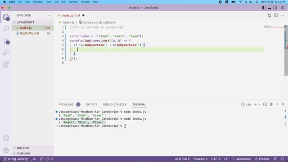Click the status bar icon right of string-sorting
The height and width of the screenshot is (162, 288).
coord(34,159)
